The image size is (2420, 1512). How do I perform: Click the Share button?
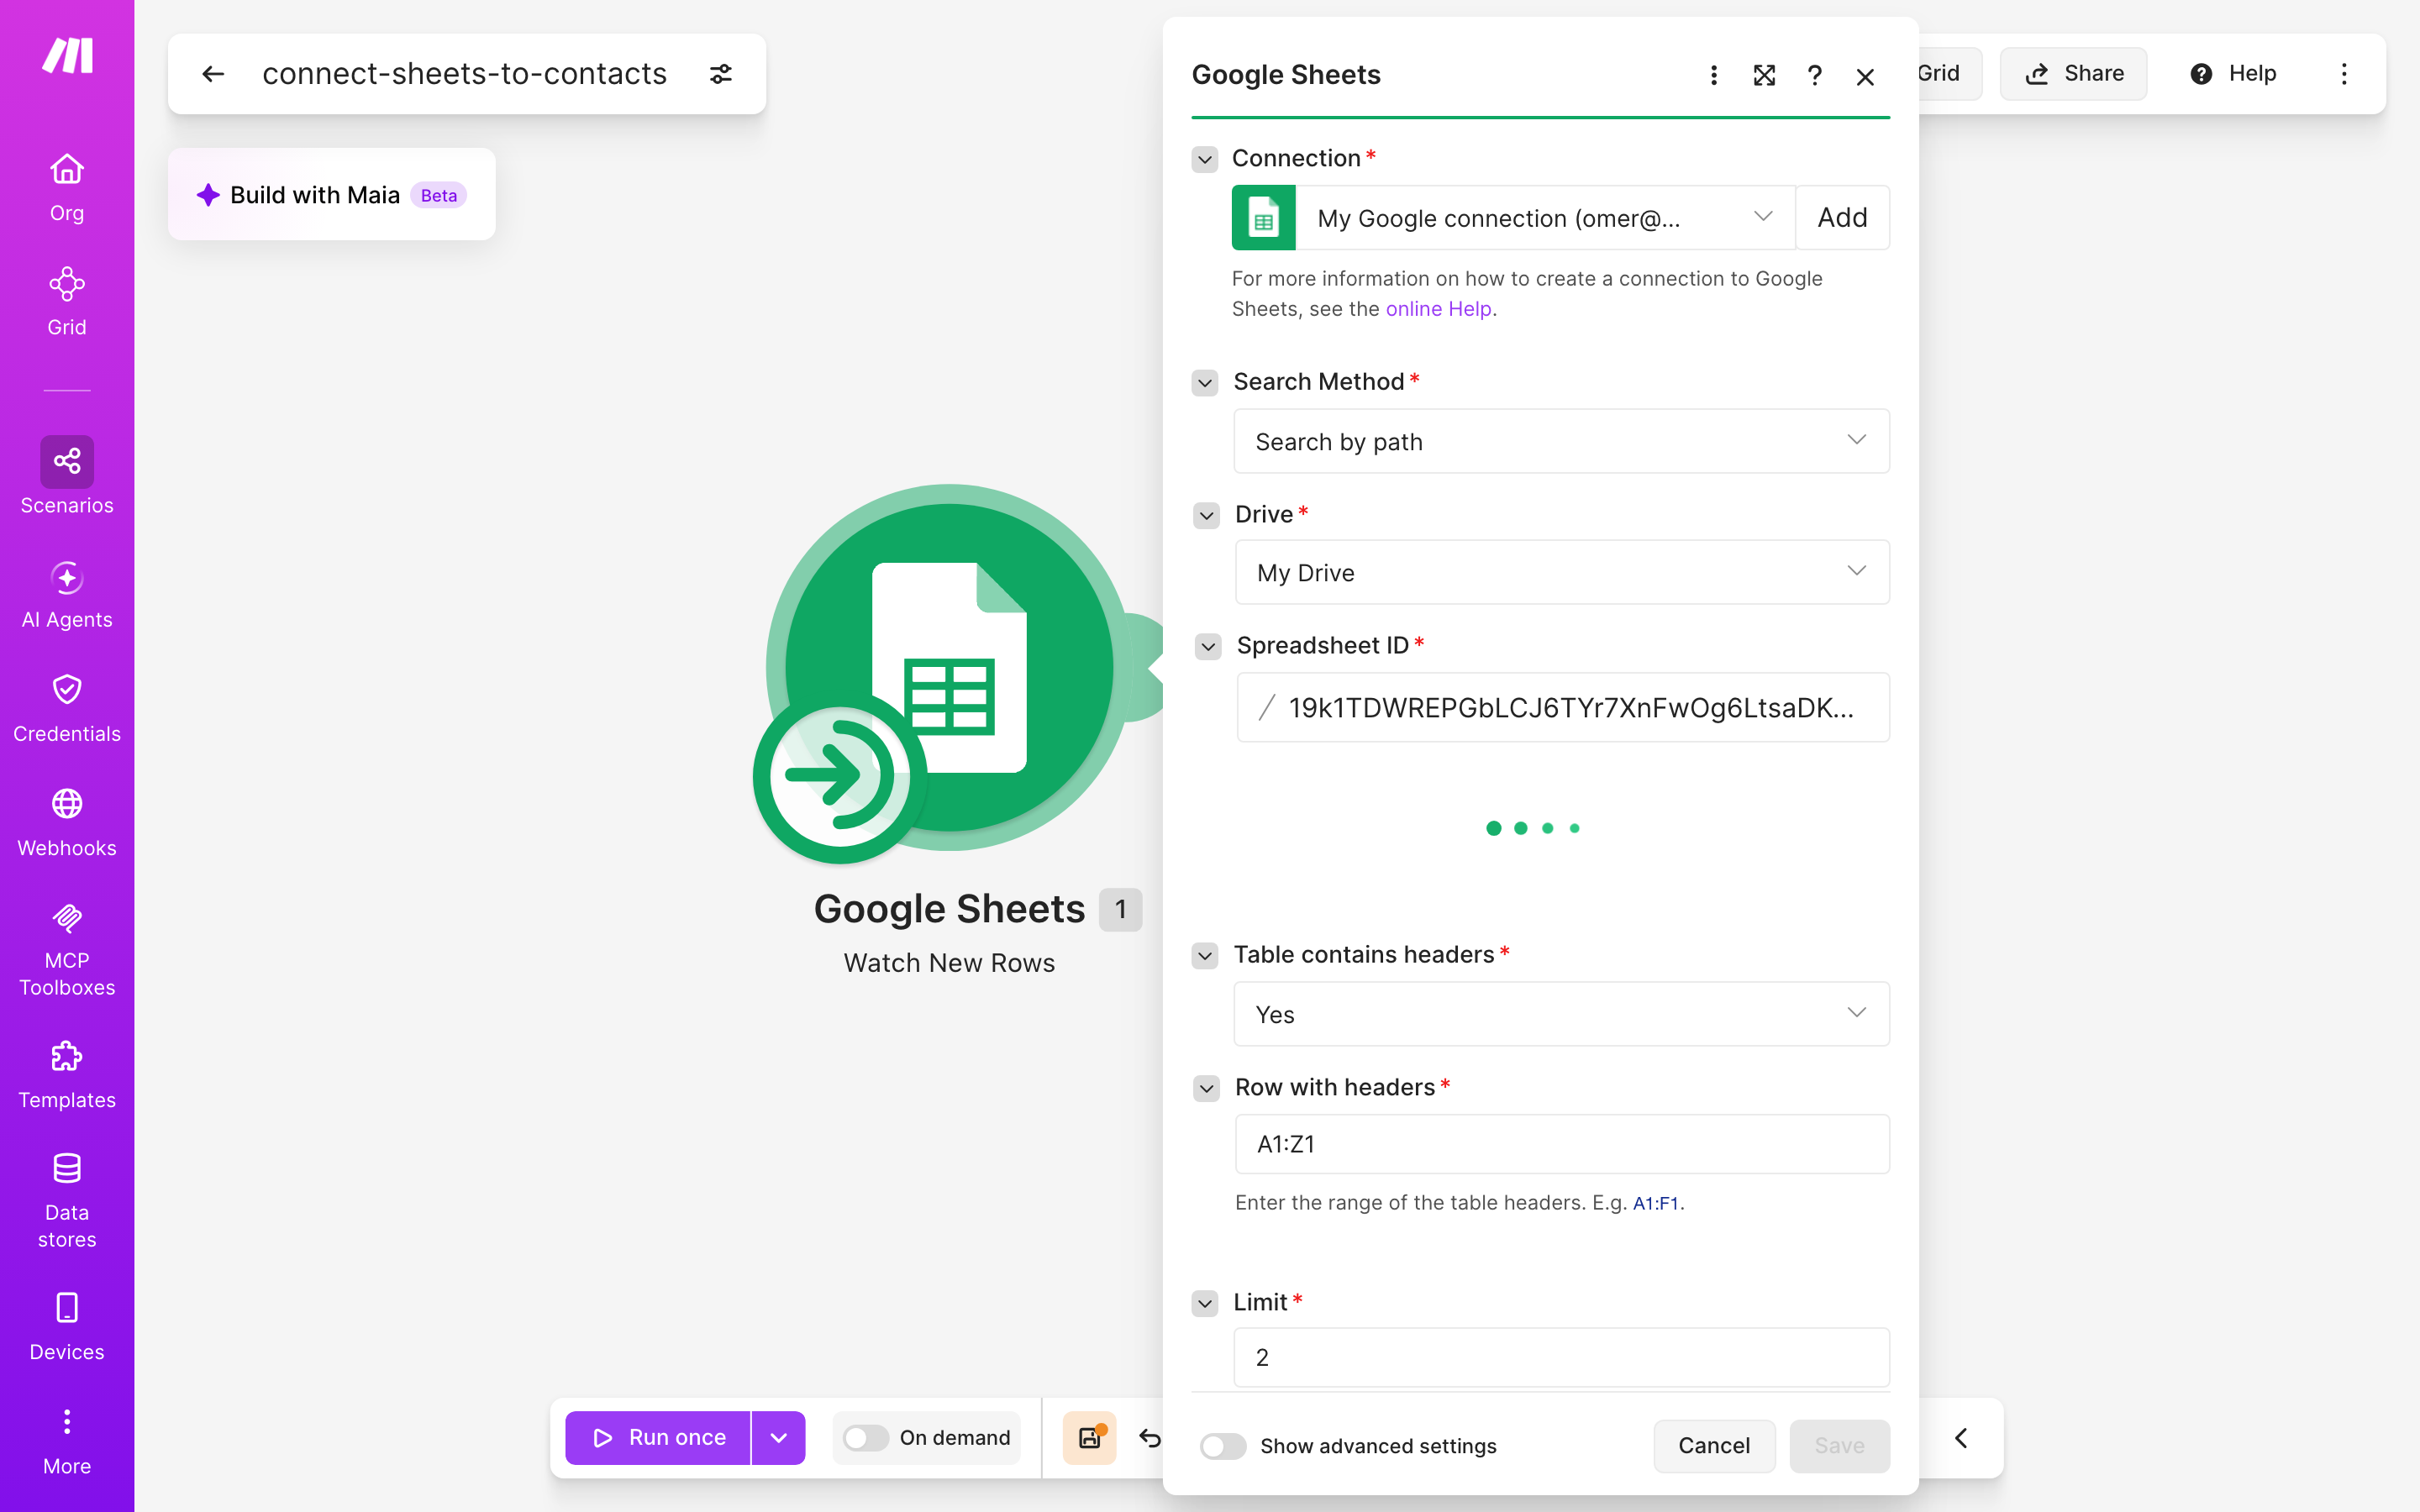2073,73
